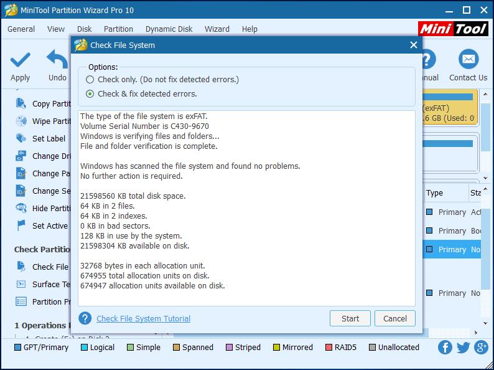Select Check & fix detected errors option
Viewport: 494px width, 370px height.
(90, 93)
